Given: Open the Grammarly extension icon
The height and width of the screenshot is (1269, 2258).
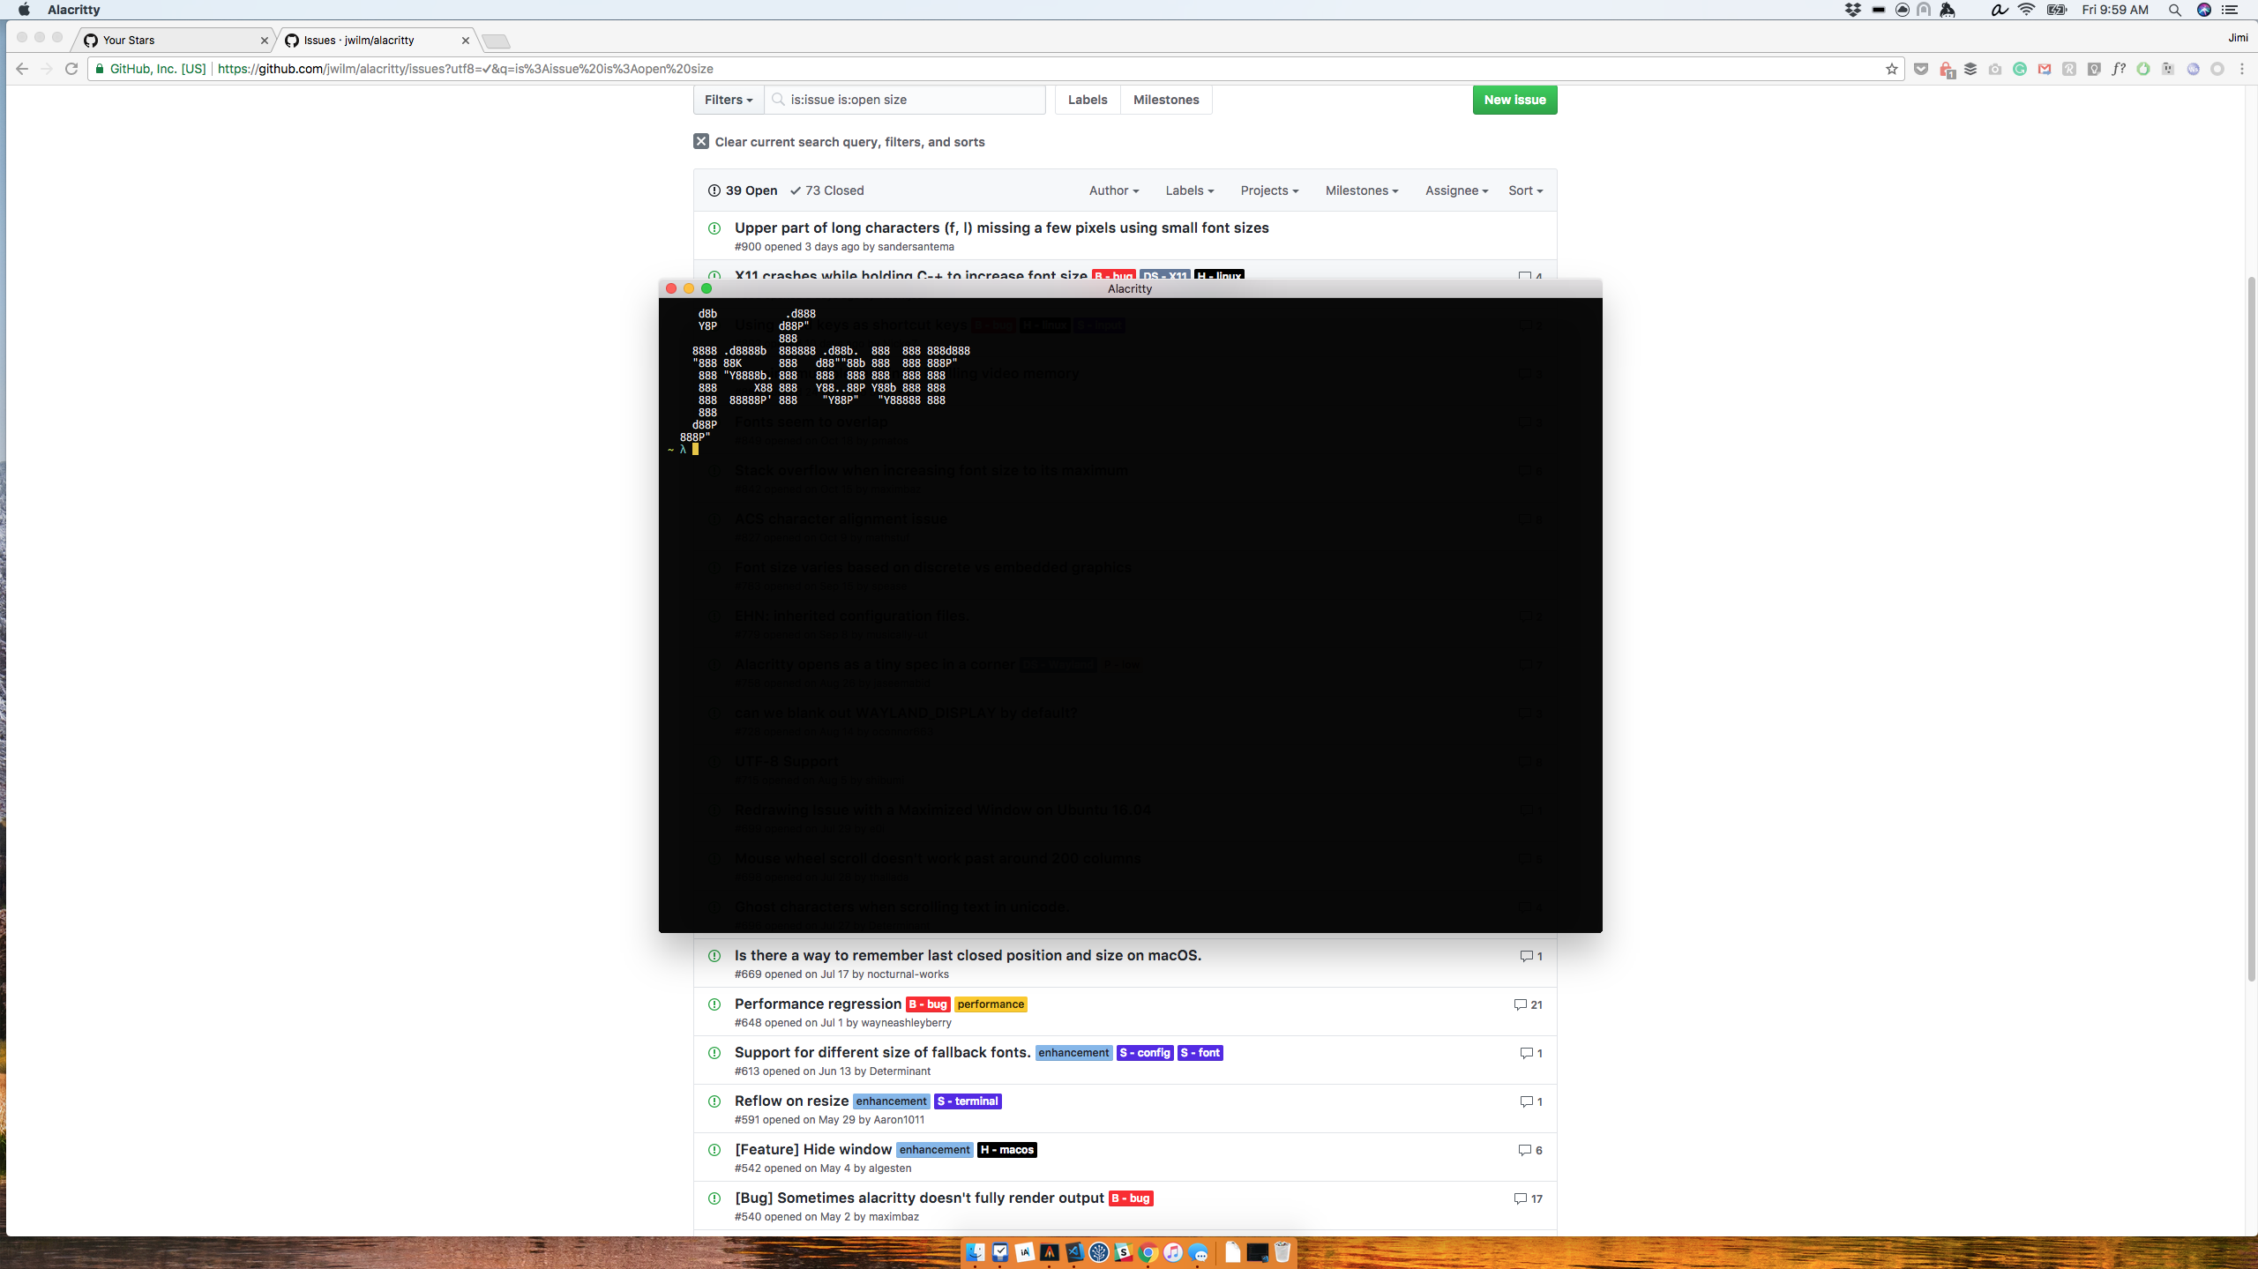Looking at the screenshot, I should (2020, 69).
